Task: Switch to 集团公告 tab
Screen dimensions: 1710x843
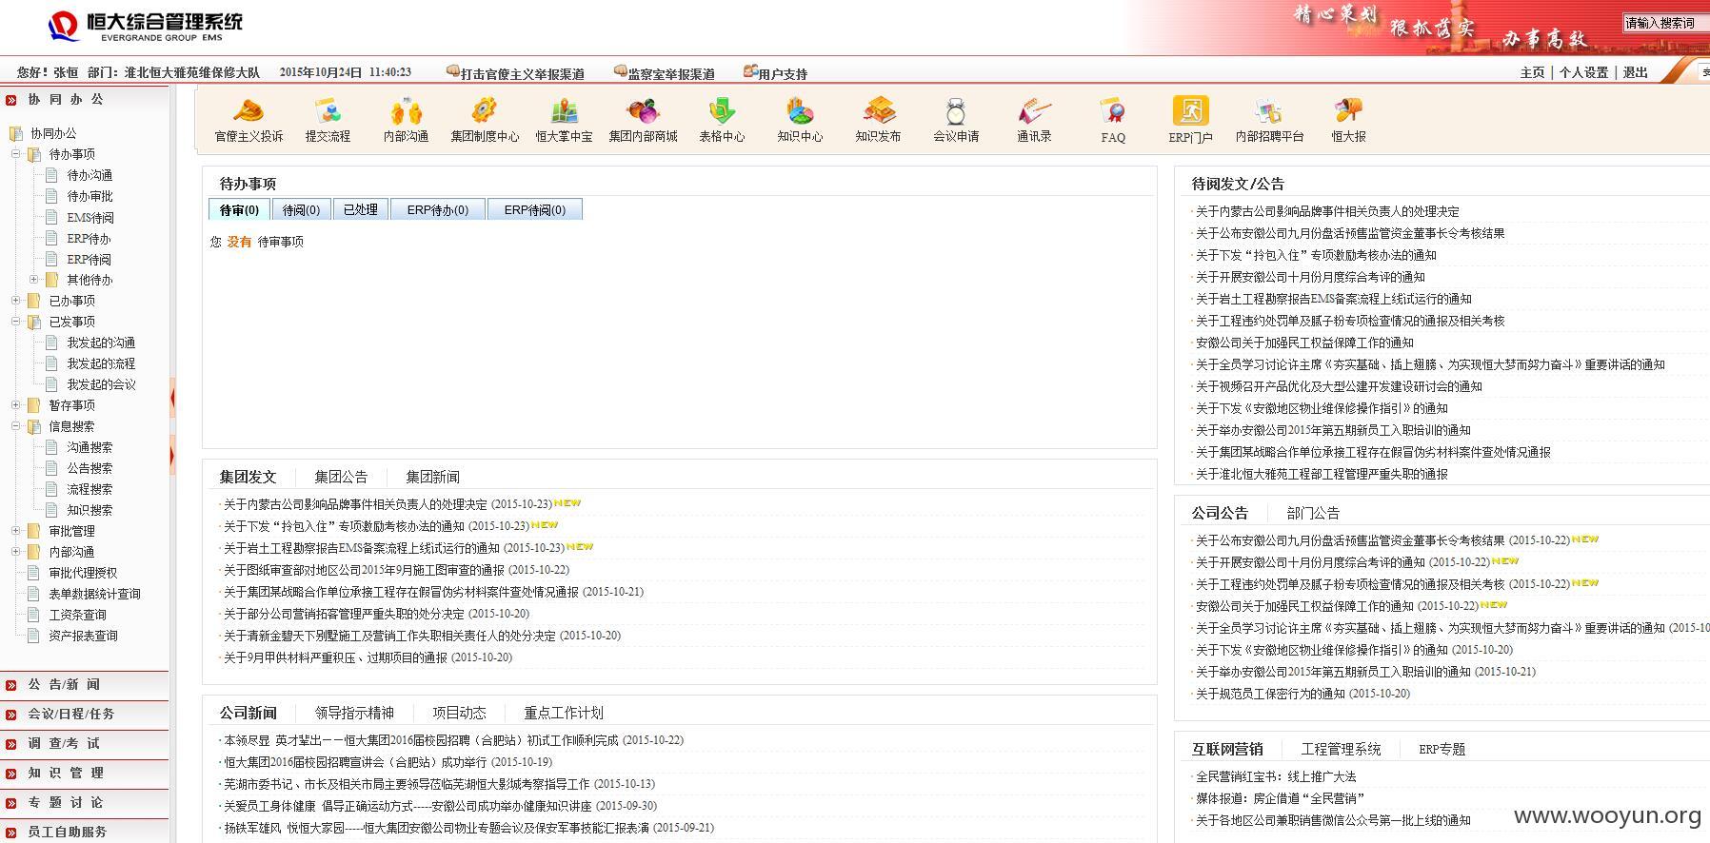Action: [341, 477]
